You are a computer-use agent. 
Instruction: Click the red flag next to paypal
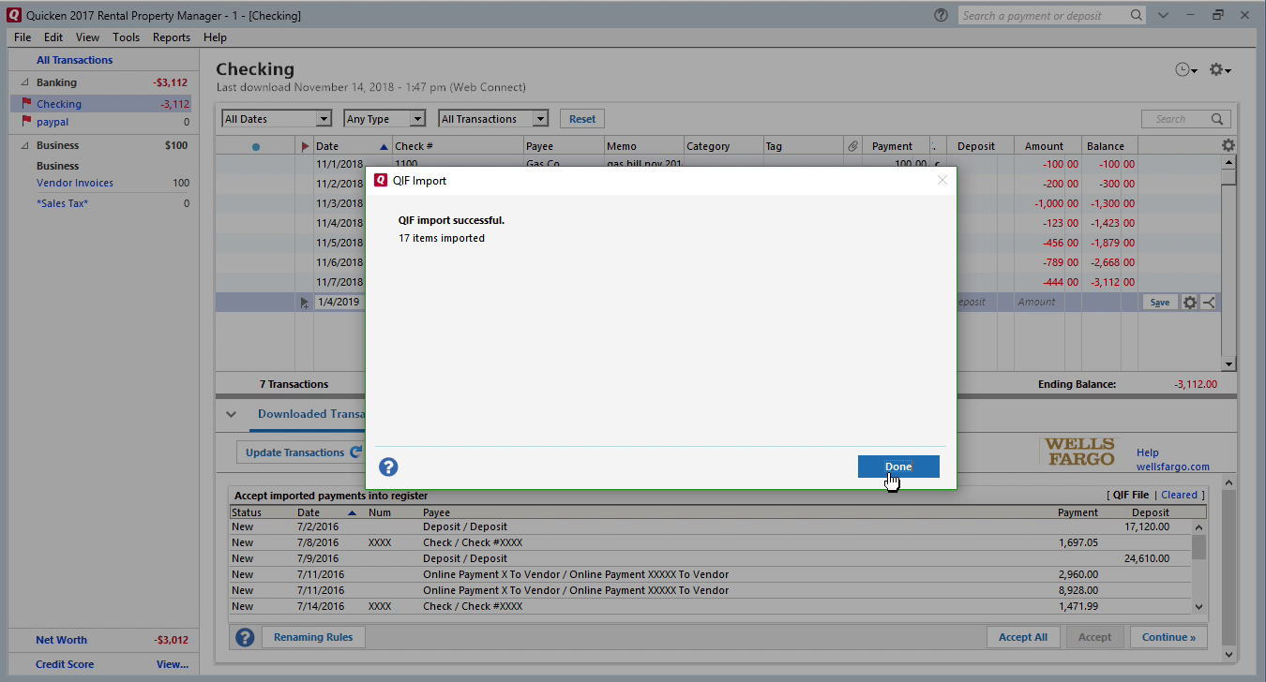coord(26,122)
